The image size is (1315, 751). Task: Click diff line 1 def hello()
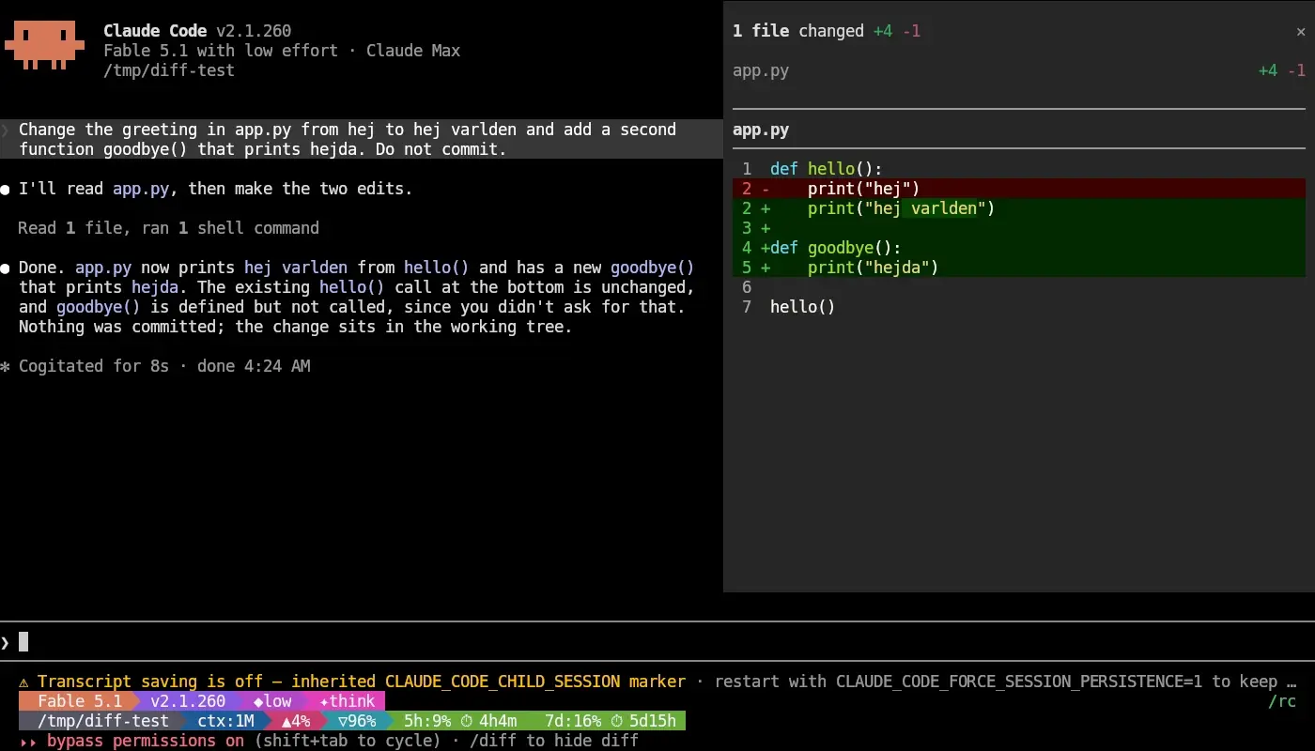point(1019,169)
